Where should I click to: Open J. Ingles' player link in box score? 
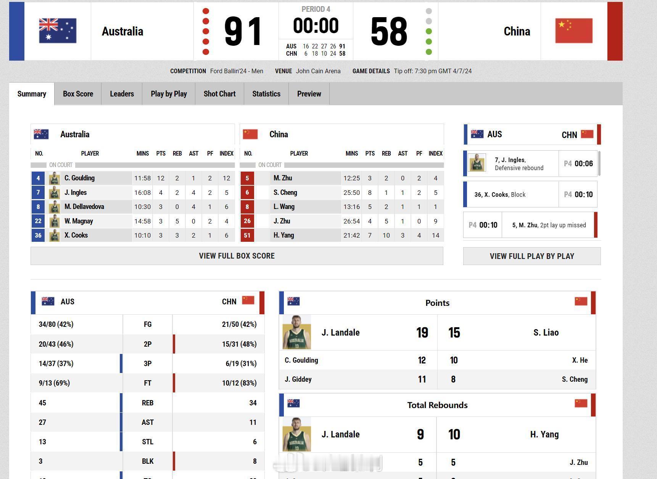(x=76, y=193)
